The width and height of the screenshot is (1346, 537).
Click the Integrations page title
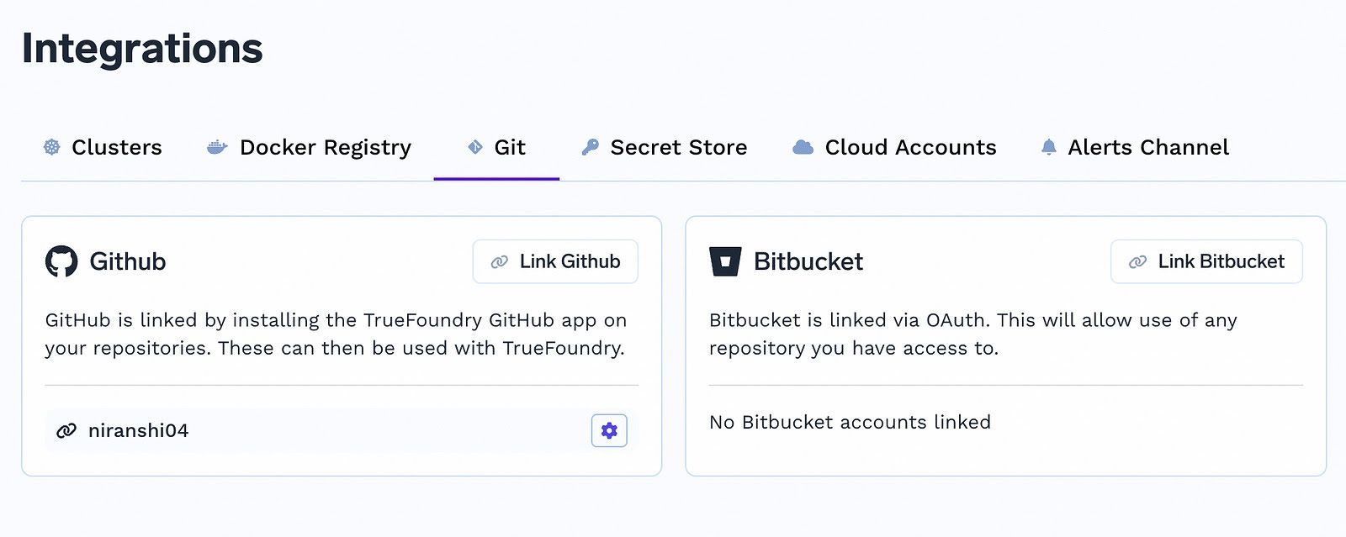pyautogui.click(x=142, y=48)
